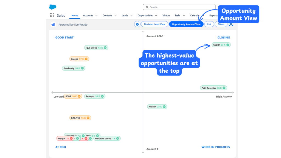
Task: Switch to the Leads tab label
Action: tap(125, 15)
